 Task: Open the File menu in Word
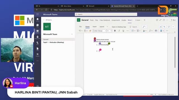click(80, 27)
